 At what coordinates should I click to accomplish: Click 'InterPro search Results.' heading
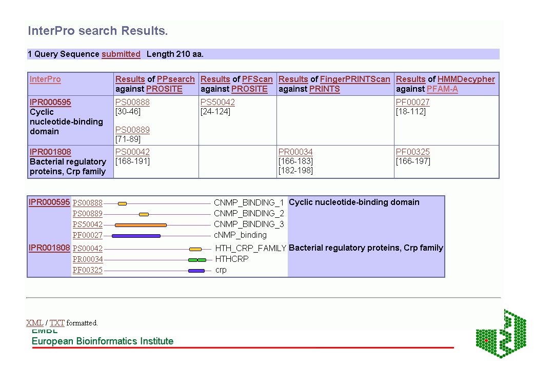[98, 31]
